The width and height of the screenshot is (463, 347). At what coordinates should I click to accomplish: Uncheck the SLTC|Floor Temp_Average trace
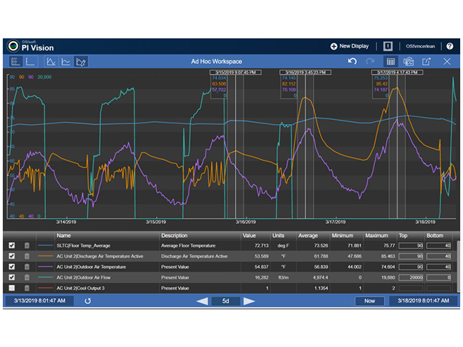click(12, 245)
